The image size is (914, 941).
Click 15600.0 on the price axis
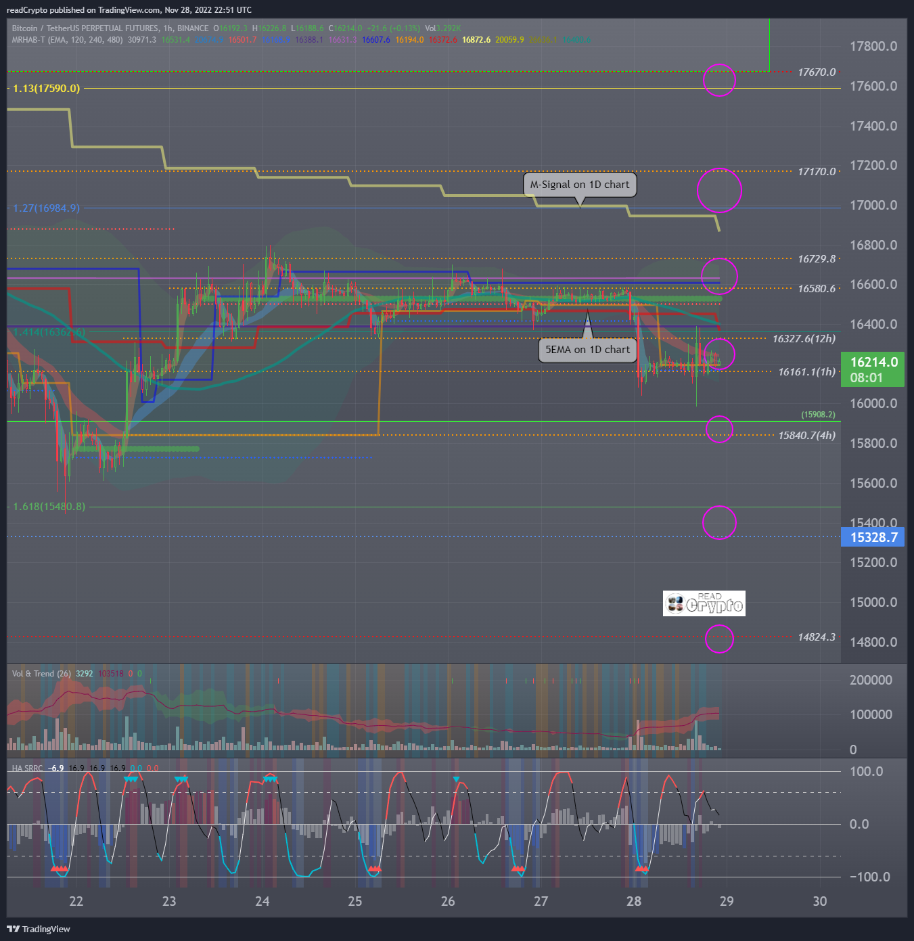tap(873, 484)
